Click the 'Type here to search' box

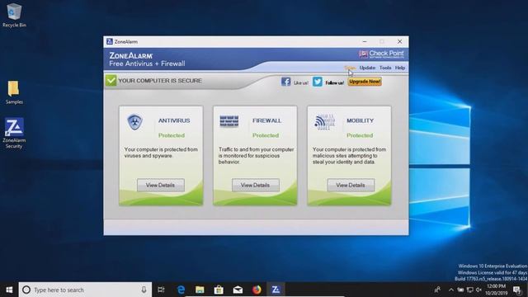pyautogui.click(x=86, y=290)
